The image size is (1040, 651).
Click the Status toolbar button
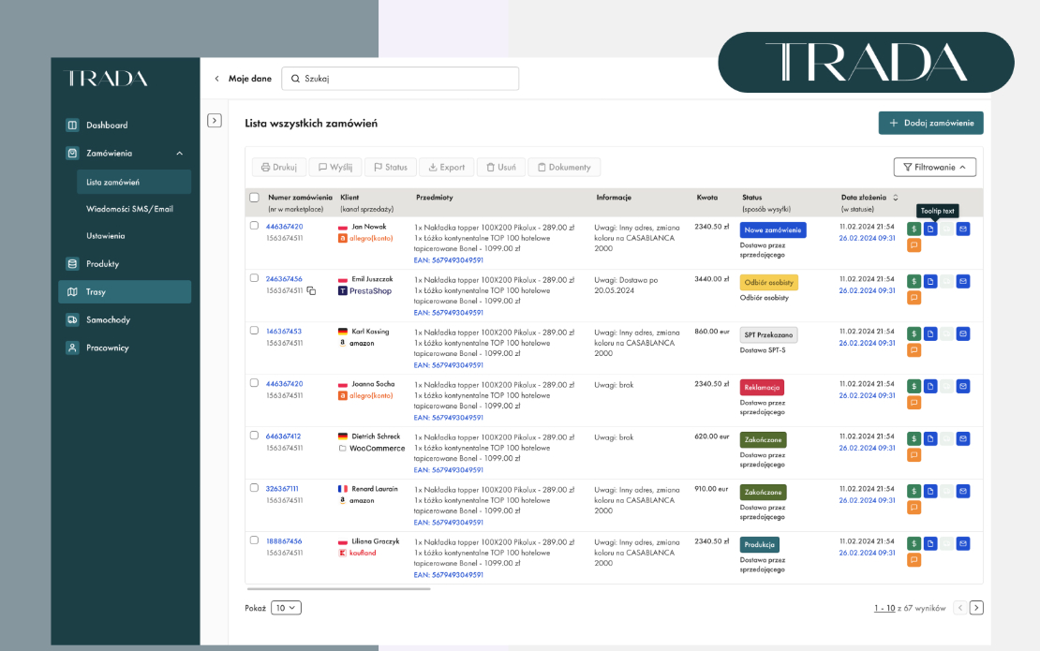tap(391, 167)
